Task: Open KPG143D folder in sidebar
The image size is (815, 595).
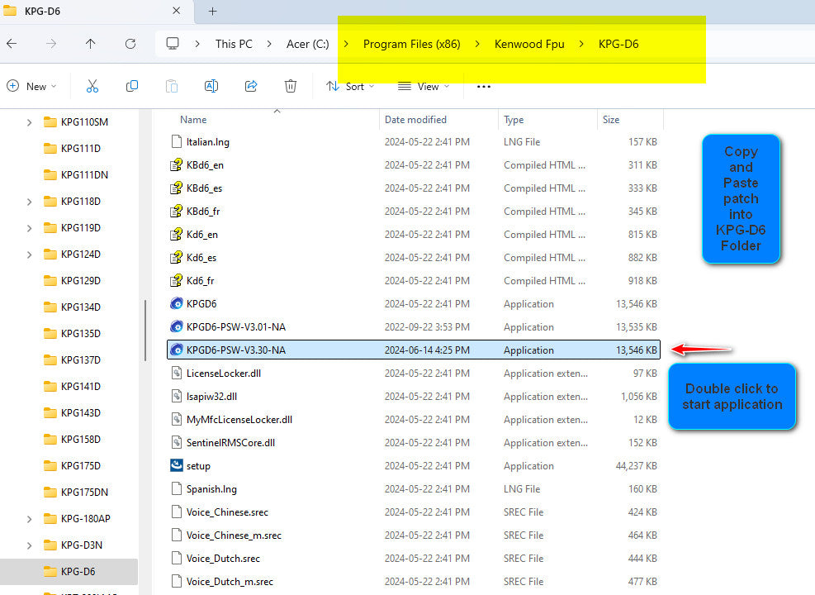Action: point(81,413)
